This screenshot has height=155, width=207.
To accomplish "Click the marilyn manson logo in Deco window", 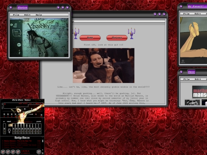I will (x=199, y=92).
